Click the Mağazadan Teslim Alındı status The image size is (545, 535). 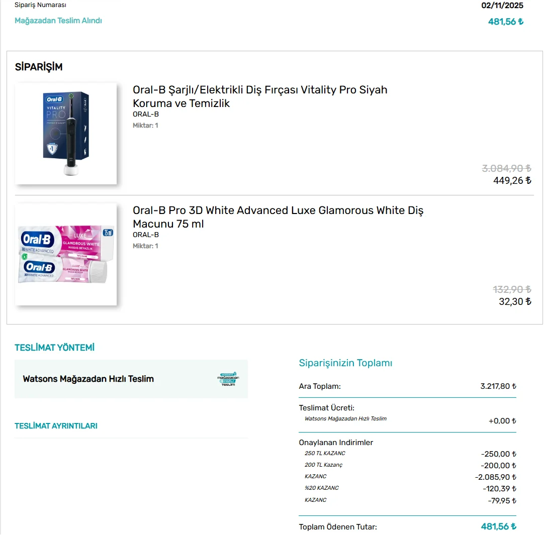pos(58,21)
